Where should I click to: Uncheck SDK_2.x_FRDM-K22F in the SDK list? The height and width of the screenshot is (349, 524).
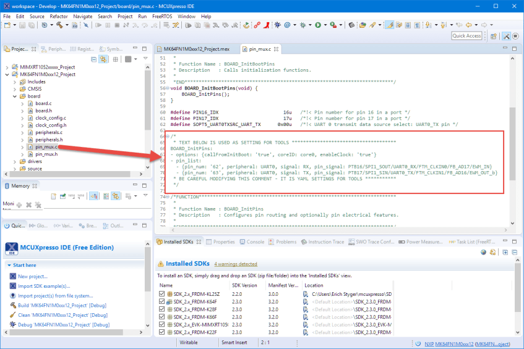tap(162, 332)
